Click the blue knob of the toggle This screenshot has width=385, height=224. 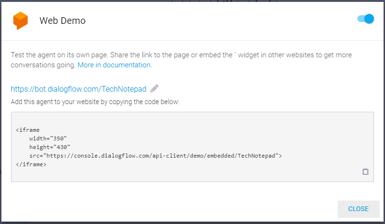click(x=369, y=19)
